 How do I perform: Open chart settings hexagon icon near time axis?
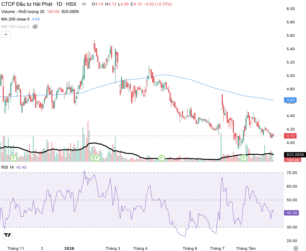pos(296,248)
